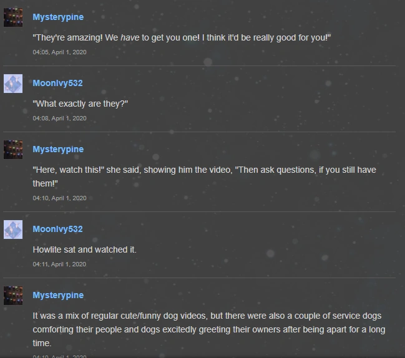Click MoonIvy532's avatar beside "Howlite sat and watched"
This screenshot has height=358, width=405.
coord(13,230)
